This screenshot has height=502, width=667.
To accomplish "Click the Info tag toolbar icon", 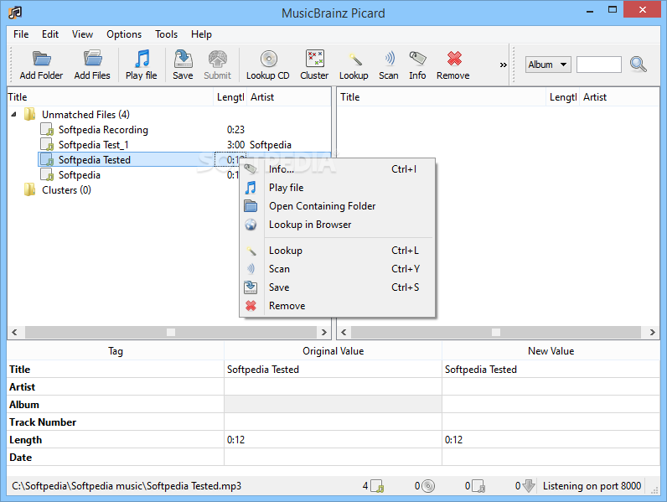I will pyautogui.click(x=418, y=59).
